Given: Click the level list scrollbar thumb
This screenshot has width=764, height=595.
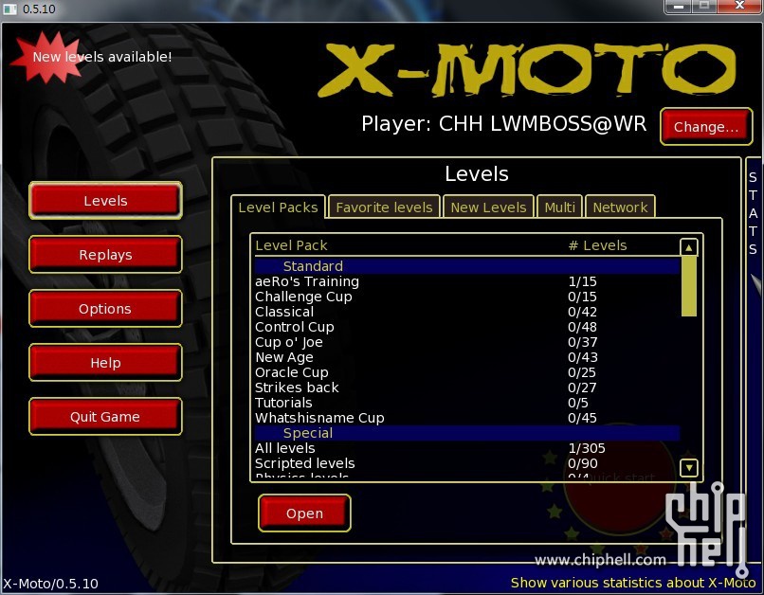Looking at the screenshot, I should (688, 286).
